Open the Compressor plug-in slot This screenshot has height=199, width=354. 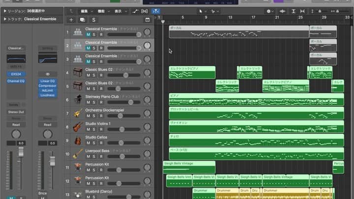click(47, 85)
